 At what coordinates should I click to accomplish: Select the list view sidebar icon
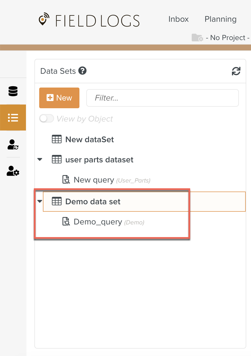click(13, 118)
